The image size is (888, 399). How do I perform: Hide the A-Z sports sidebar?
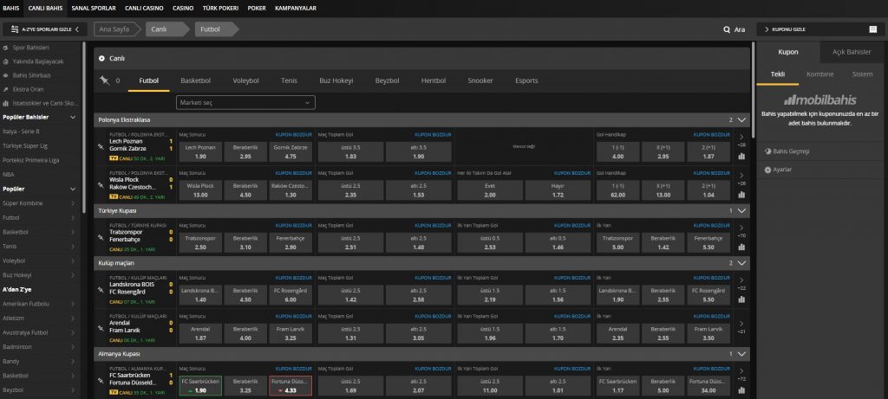[45, 29]
